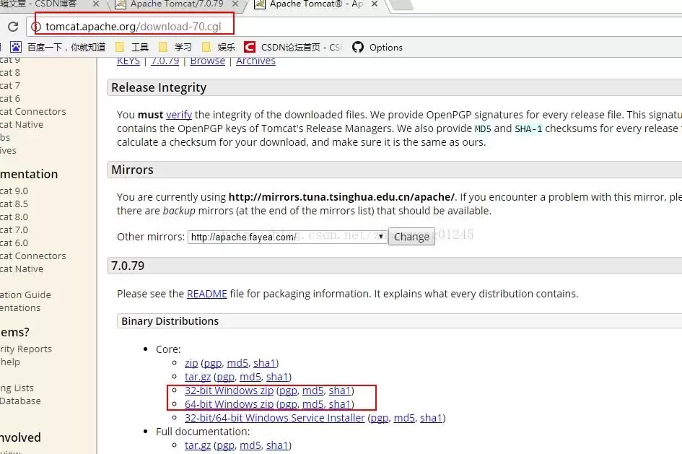The width and height of the screenshot is (682, 454).
Task: Open md5 link for 32-bit Windows zip
Action: coord(312,390)
